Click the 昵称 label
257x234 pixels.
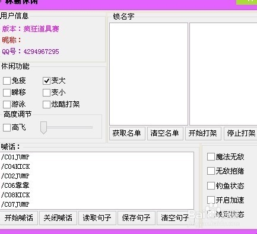click(x=11, y=40)
